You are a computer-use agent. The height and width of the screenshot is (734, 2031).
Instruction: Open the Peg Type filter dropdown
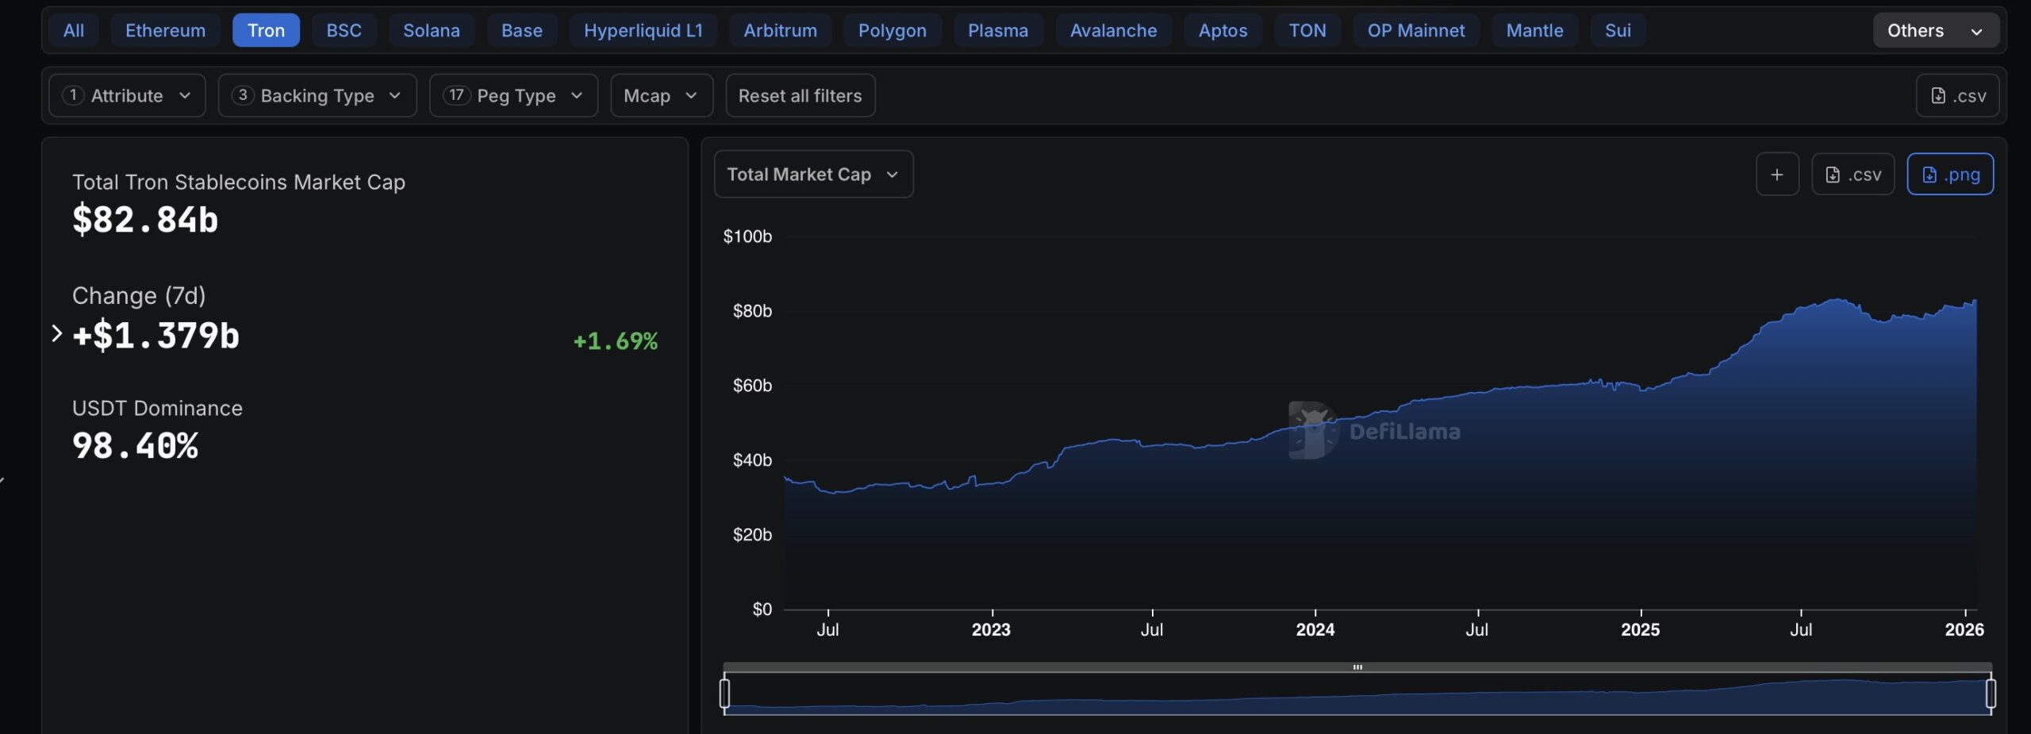(513, 95)
